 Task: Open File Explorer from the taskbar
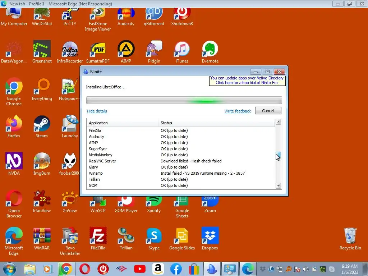30,269
